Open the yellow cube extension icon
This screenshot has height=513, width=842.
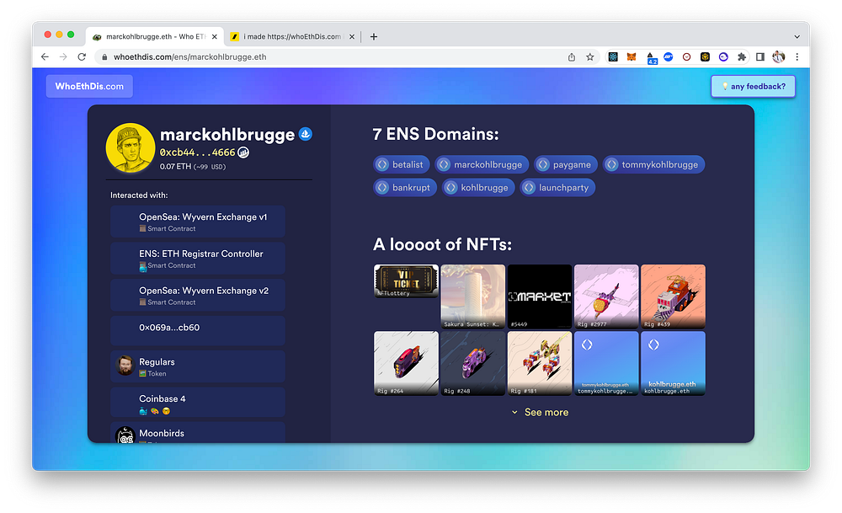[705, 57]
